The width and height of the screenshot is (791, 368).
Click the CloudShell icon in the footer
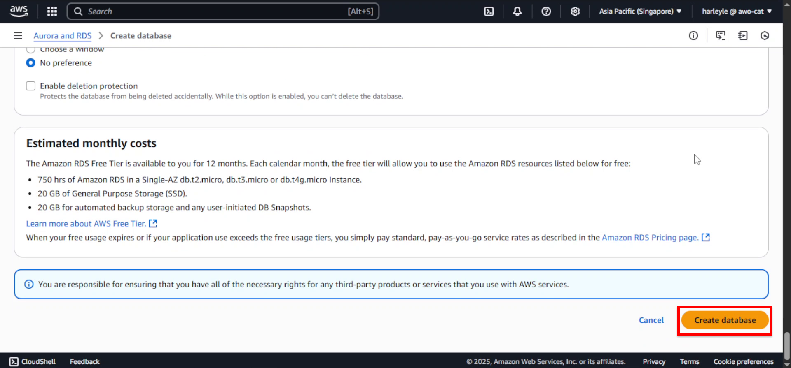[14, 361]
